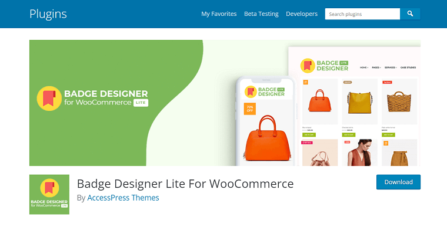Click the brown skirt product image
Viewport: 447px width, 227px height.
(399, 153)
